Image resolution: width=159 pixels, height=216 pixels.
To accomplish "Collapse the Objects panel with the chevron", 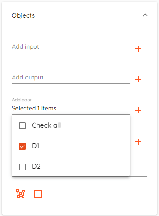I will [145, 15].
